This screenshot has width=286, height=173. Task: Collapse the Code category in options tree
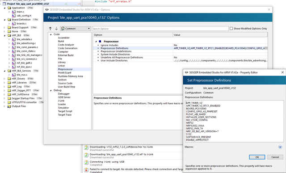pyautogui.click(x=51, y=34)
